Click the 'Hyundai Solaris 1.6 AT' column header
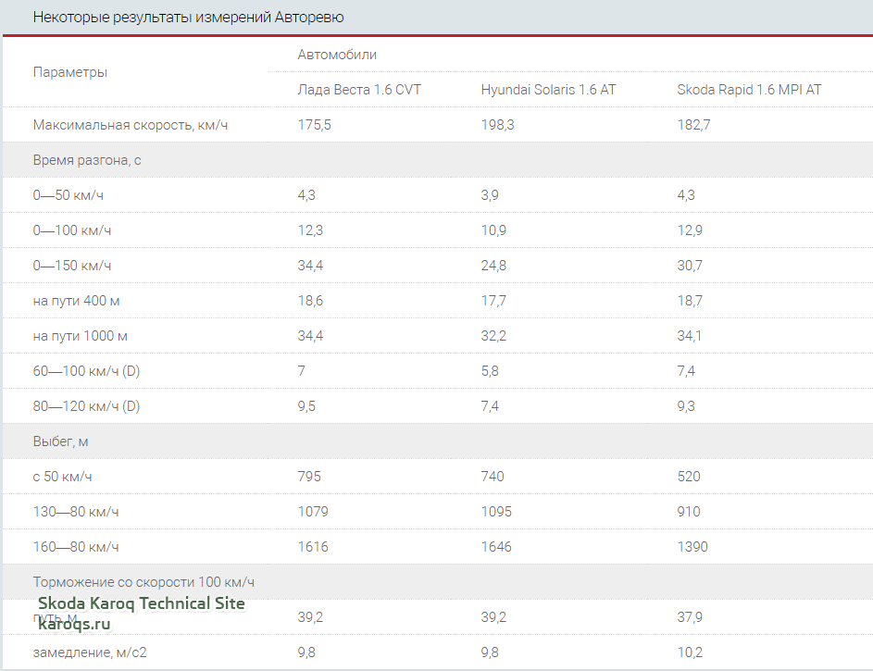Screen dimensions: 873x671 (x=548, y=90)
